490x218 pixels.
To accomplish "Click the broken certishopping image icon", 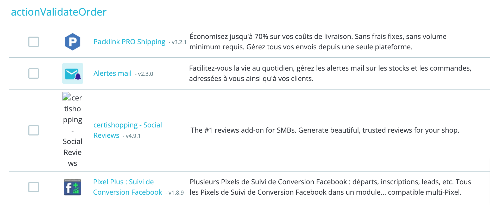I will point(67,97).
